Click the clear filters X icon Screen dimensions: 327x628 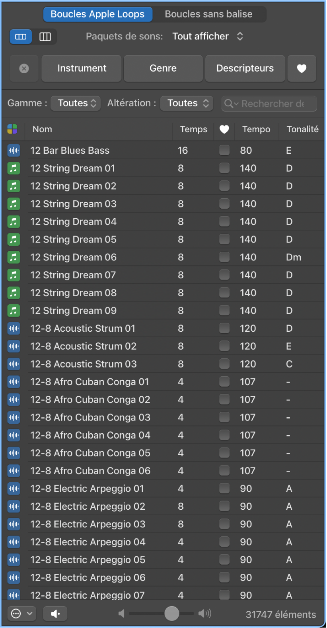click(24, 68)
